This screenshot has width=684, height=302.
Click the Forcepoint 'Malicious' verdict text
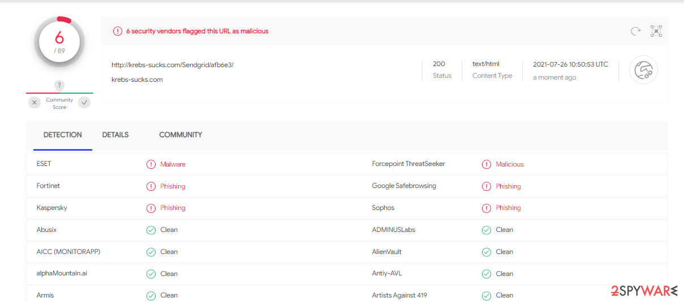click(x=510, y=164)
